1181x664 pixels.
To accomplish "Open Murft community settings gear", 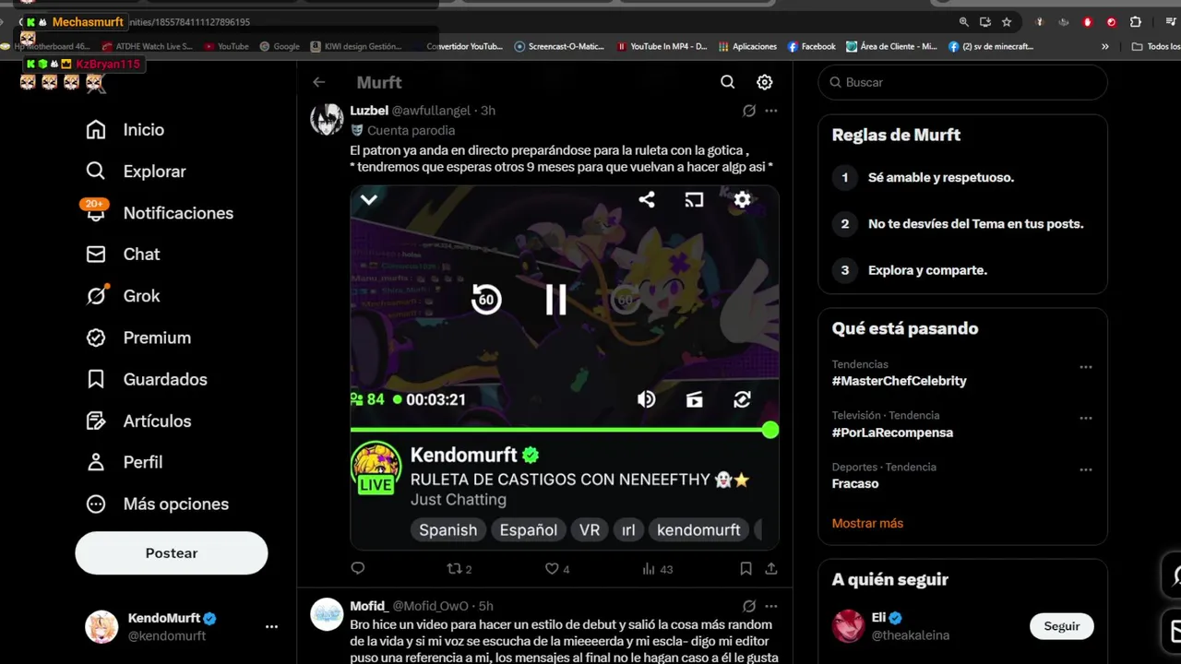I will click(x=765, y=82).
